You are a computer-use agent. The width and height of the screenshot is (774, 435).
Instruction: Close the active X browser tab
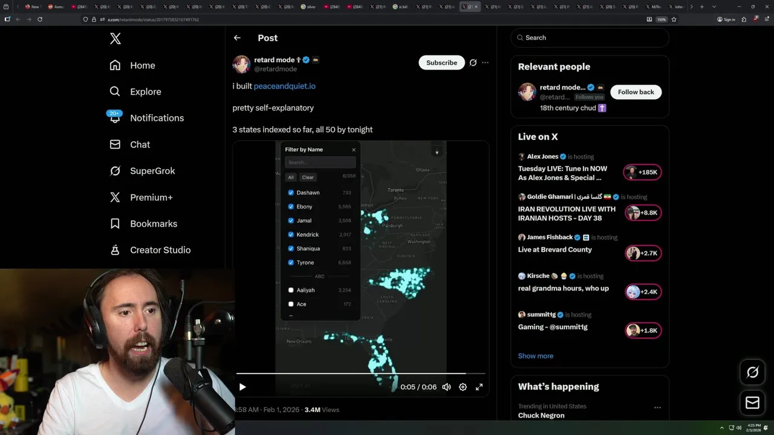[476, 7]
